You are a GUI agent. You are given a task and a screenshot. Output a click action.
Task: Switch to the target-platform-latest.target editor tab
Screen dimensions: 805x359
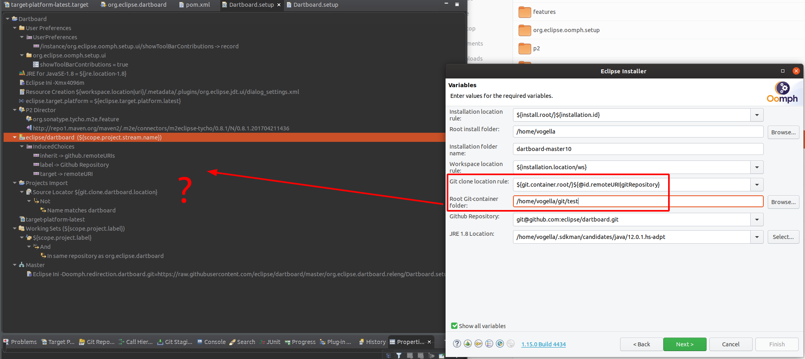pos(46,5)
